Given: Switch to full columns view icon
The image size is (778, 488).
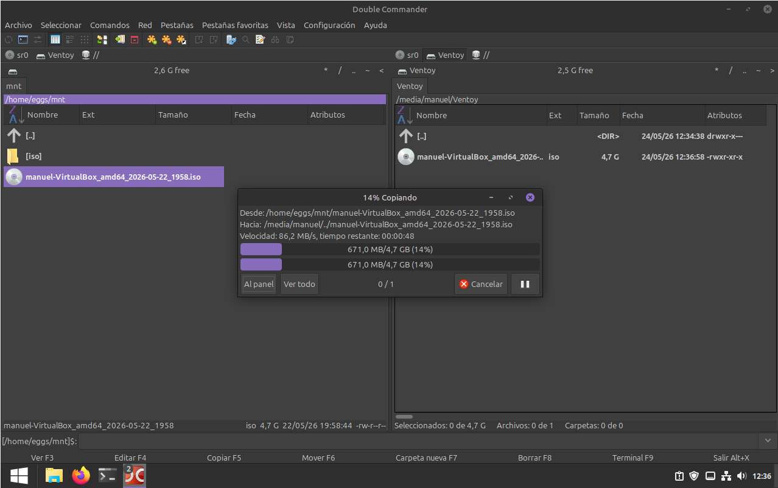Looking at the screenshot, I should click(55, 40).
